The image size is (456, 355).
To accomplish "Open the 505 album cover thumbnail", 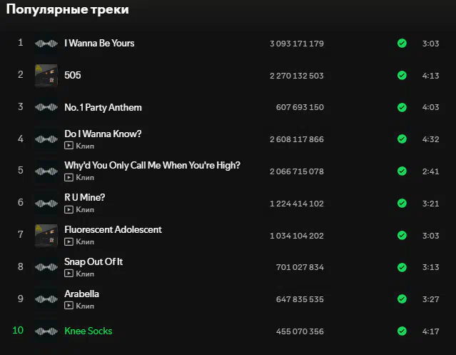I will [46, 76].
